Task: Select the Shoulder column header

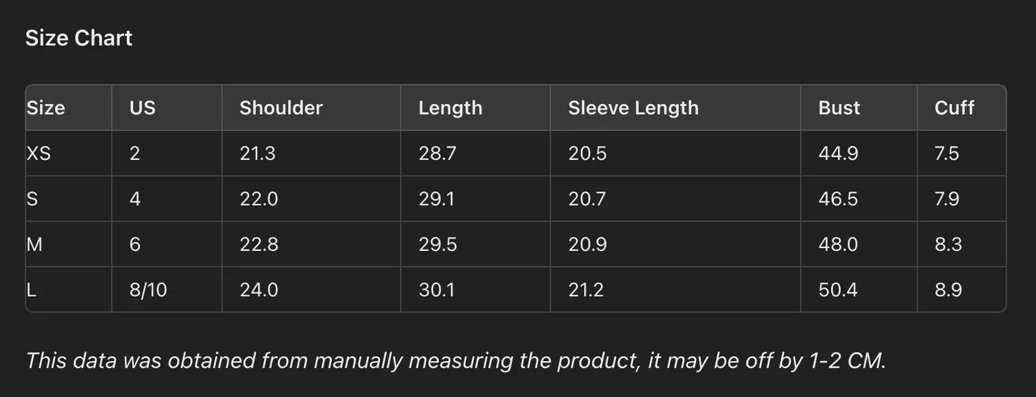Action: (281, 107)
